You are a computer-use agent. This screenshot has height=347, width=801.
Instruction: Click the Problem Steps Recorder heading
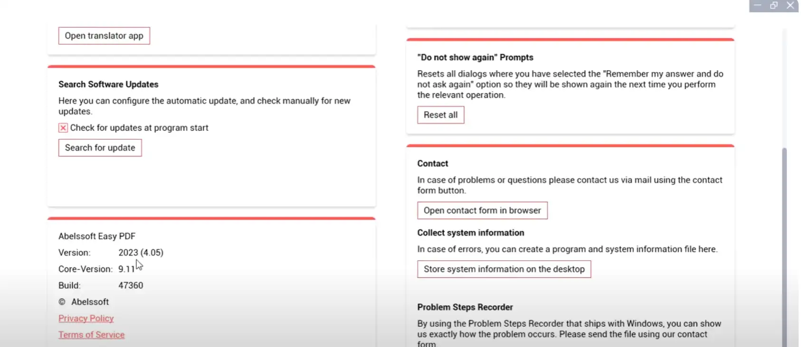pyautogui.click(x=465, y=307)
